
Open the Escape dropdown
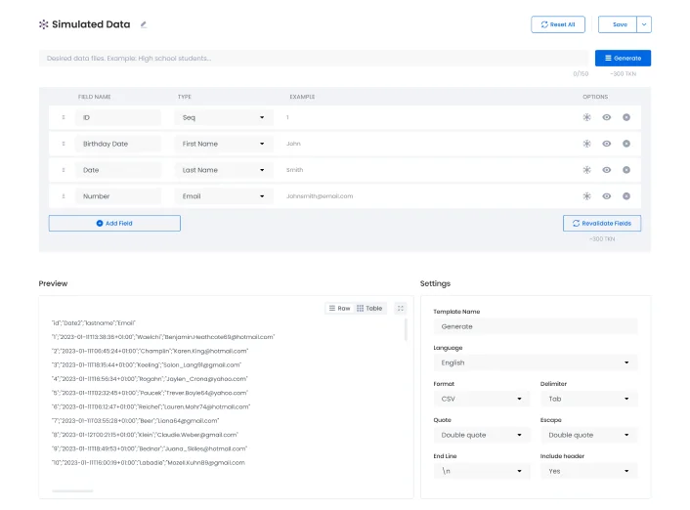tap(588, 435)
